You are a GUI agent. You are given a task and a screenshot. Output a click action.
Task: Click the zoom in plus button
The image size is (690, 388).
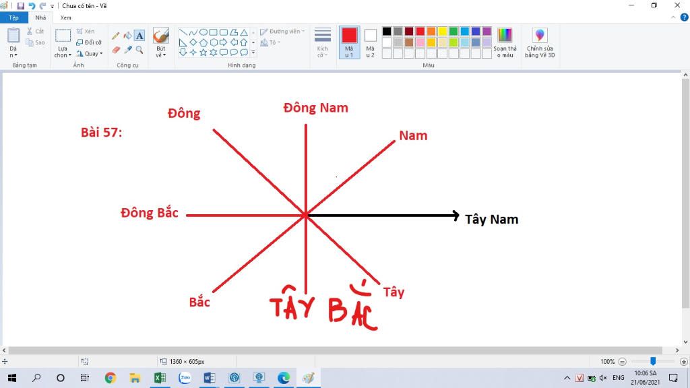683,362
